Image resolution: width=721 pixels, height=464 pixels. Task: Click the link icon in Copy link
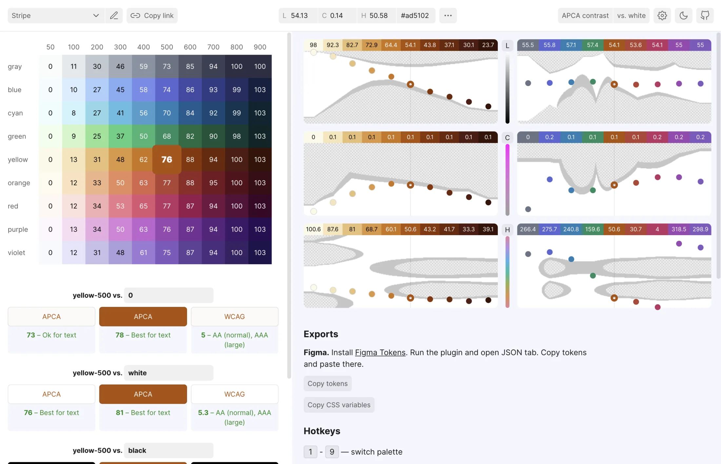(x=135, y=15)
